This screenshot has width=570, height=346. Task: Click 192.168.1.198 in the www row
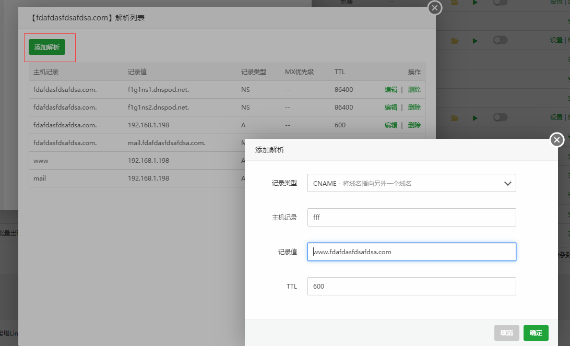148,161
